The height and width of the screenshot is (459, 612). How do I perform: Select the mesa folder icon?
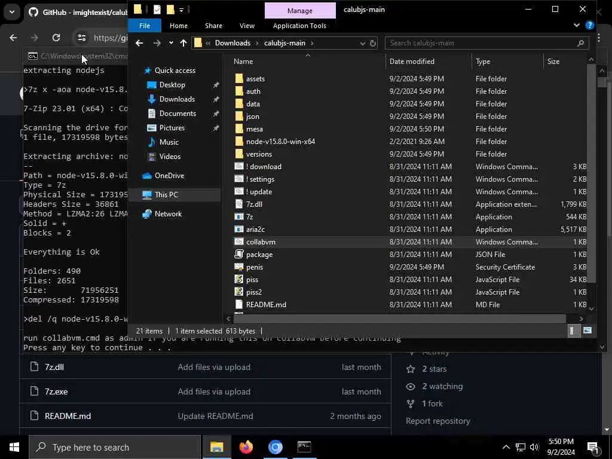pyautogui.click(x=239, y=129)
